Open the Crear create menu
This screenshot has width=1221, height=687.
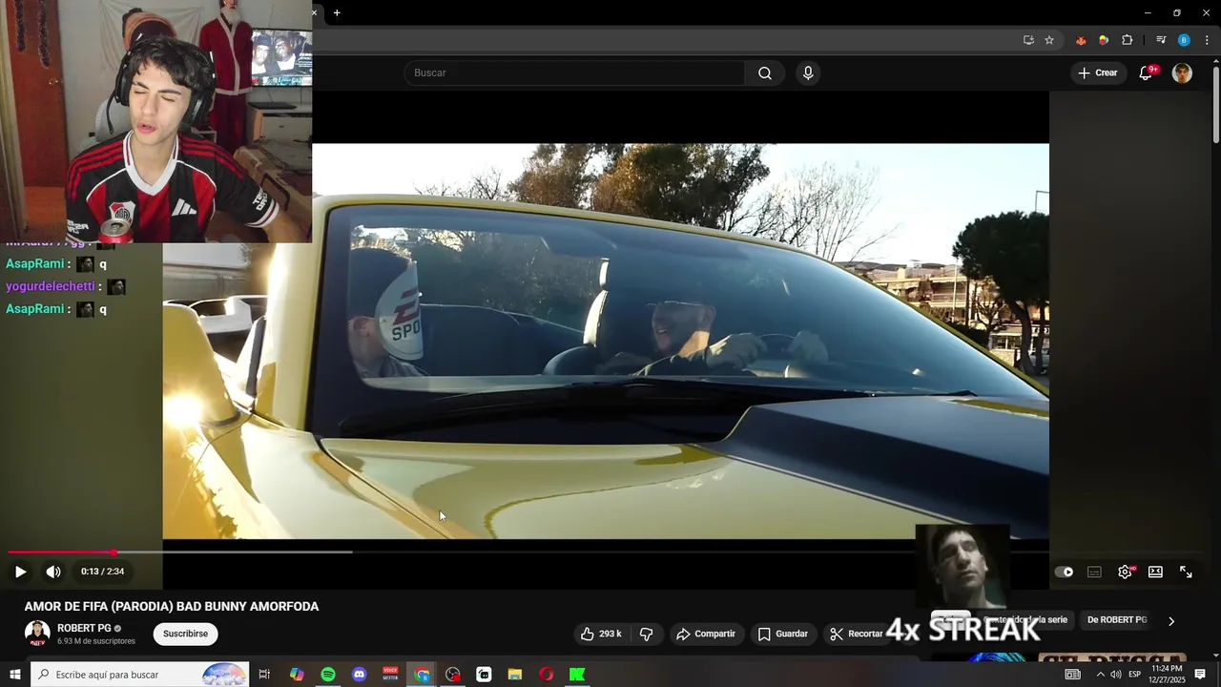1097,73
